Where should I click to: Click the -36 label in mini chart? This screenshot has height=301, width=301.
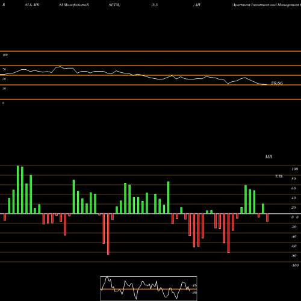point(194,293)
